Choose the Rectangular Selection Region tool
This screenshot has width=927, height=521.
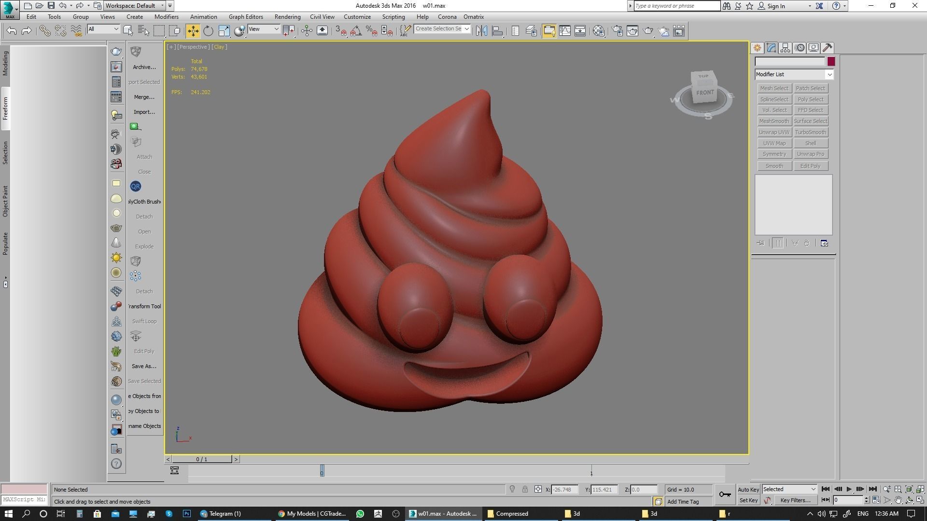pyautogui.click(x=159, y=31)
